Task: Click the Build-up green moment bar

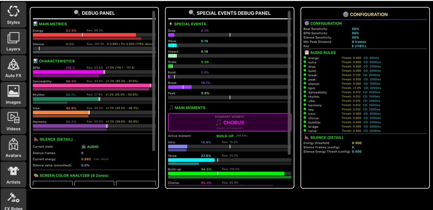Action: coord(229,173)
